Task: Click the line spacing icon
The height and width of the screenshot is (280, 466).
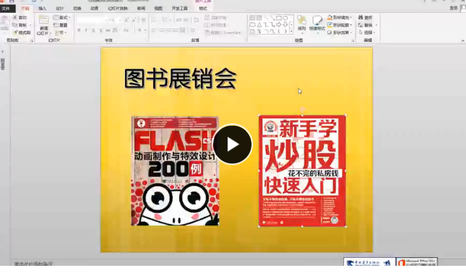Action: [195, 20]
